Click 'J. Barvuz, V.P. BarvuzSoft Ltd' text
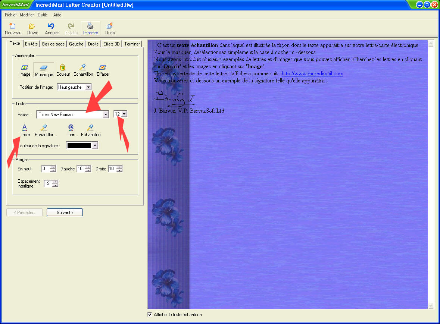The image size is (440, 324). tap(189, 111)
